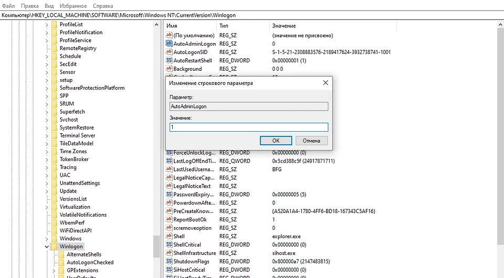Click the AutoAdminLogon string value icon
This screenshot has height=278, width=504.
point(169,44)
